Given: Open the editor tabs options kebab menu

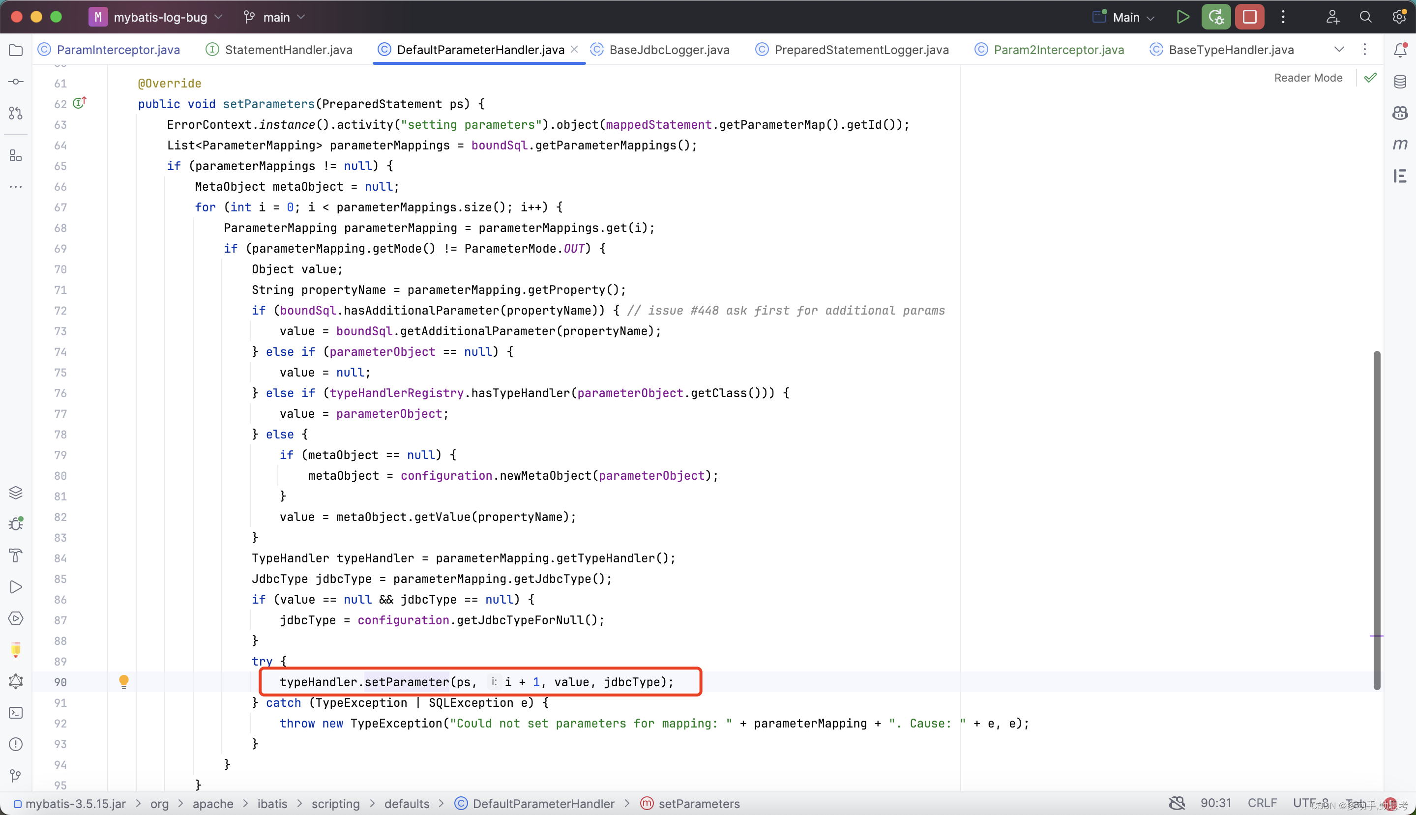Looking at the screenshot, I should point(1364,49).
